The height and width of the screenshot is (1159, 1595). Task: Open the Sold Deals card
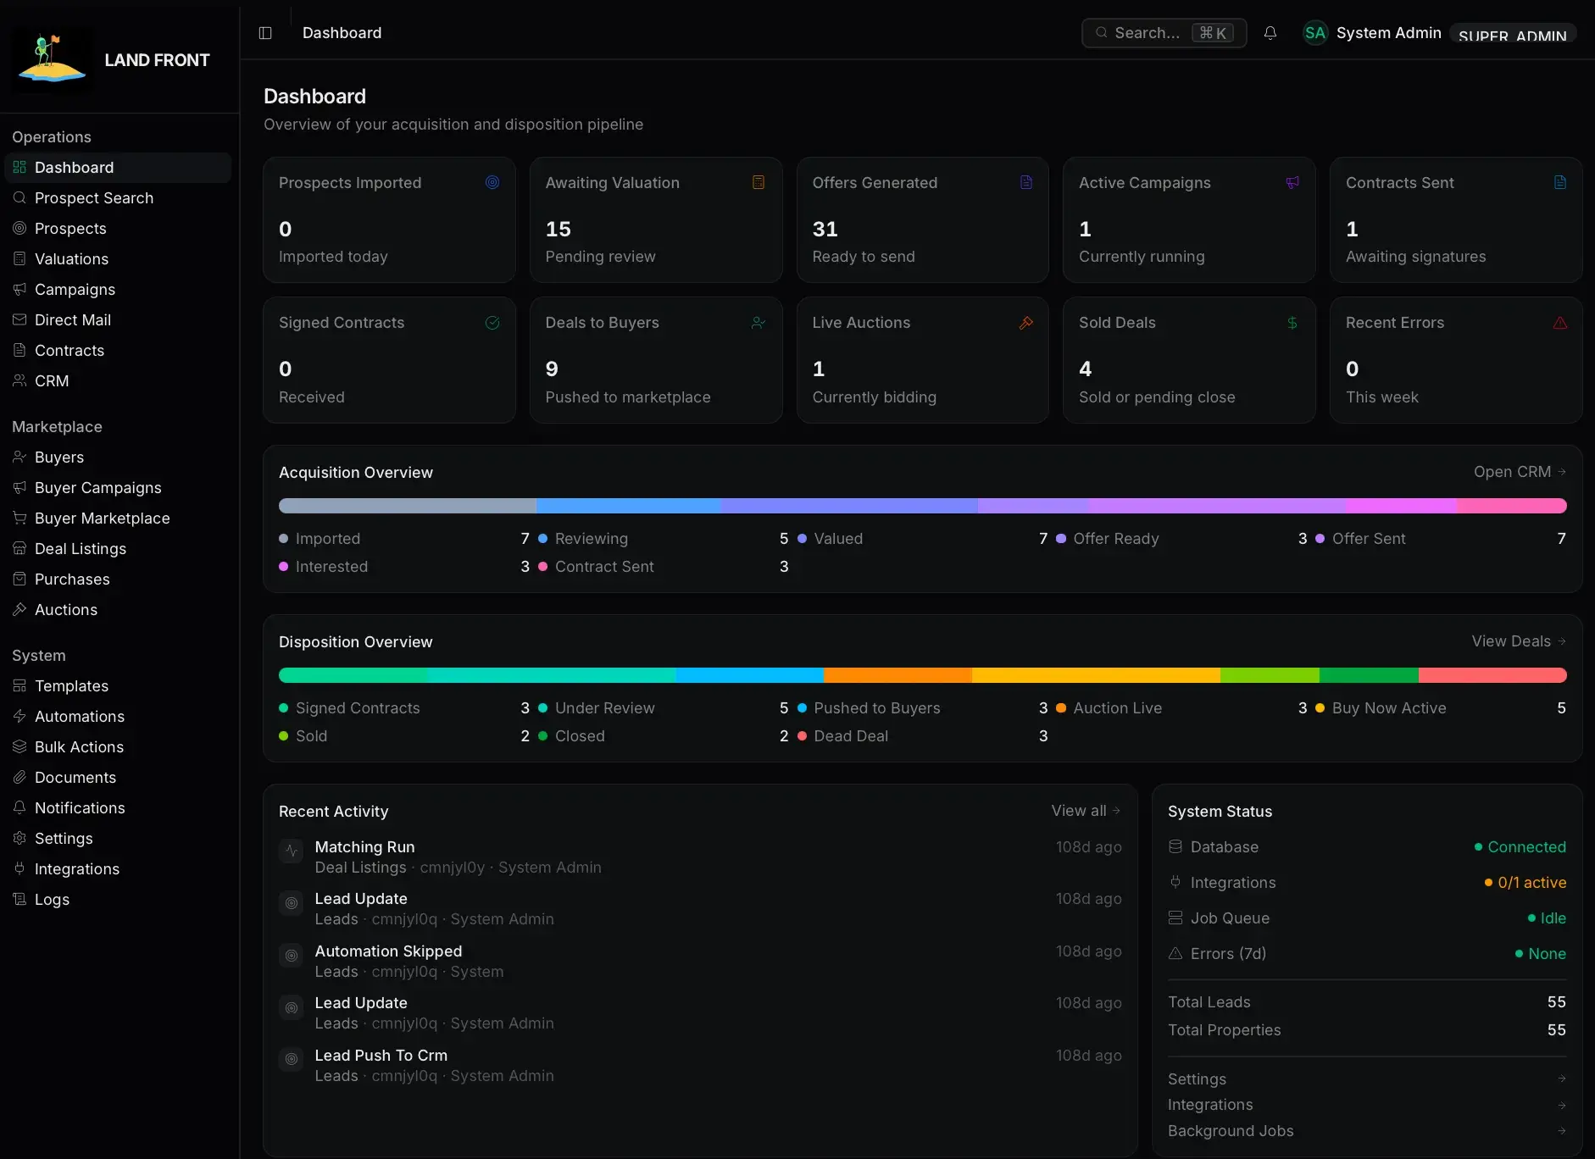click(x=1189, y=360)
